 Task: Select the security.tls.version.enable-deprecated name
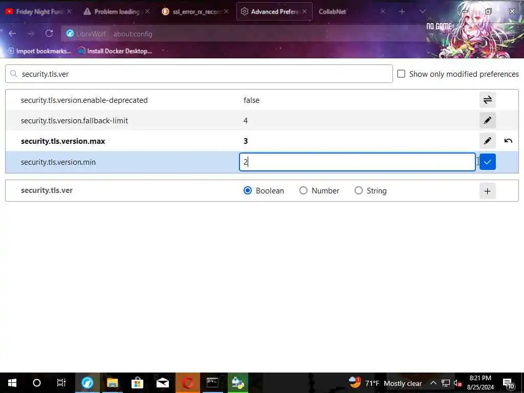[84, 100]
